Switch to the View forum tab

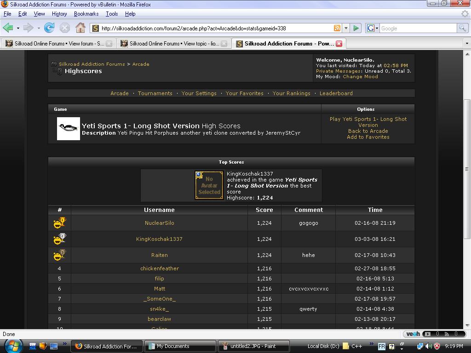pos(58,44)
